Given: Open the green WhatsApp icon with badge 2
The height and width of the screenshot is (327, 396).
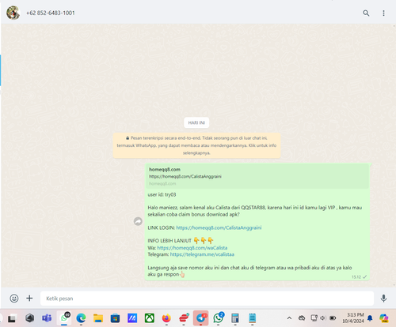Looking at the screenshot, I should (218, 318).
